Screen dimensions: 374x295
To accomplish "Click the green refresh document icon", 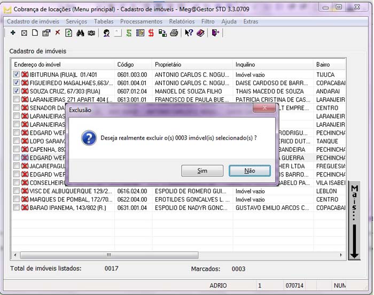I will click(x=68, y=33).
